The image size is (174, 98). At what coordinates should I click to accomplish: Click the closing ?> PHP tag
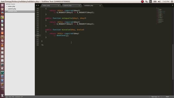point(42,45)
